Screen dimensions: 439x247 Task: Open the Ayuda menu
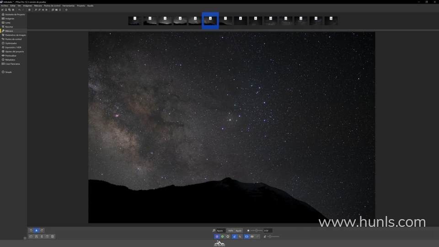[90, 5]
